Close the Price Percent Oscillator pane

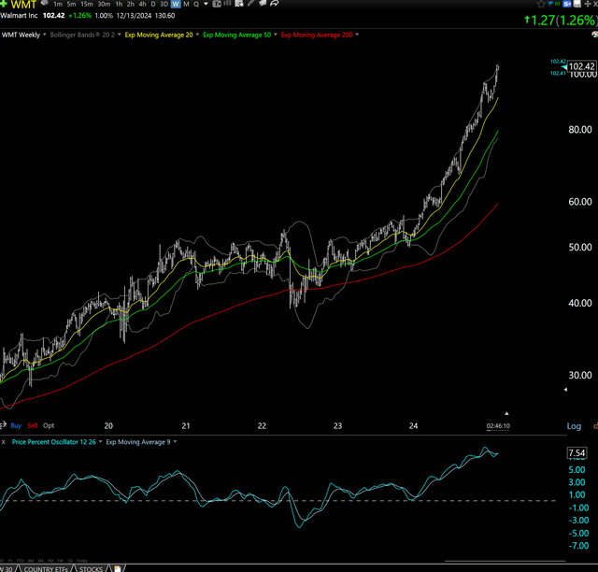pyautogui.click(x=4, y=442)
